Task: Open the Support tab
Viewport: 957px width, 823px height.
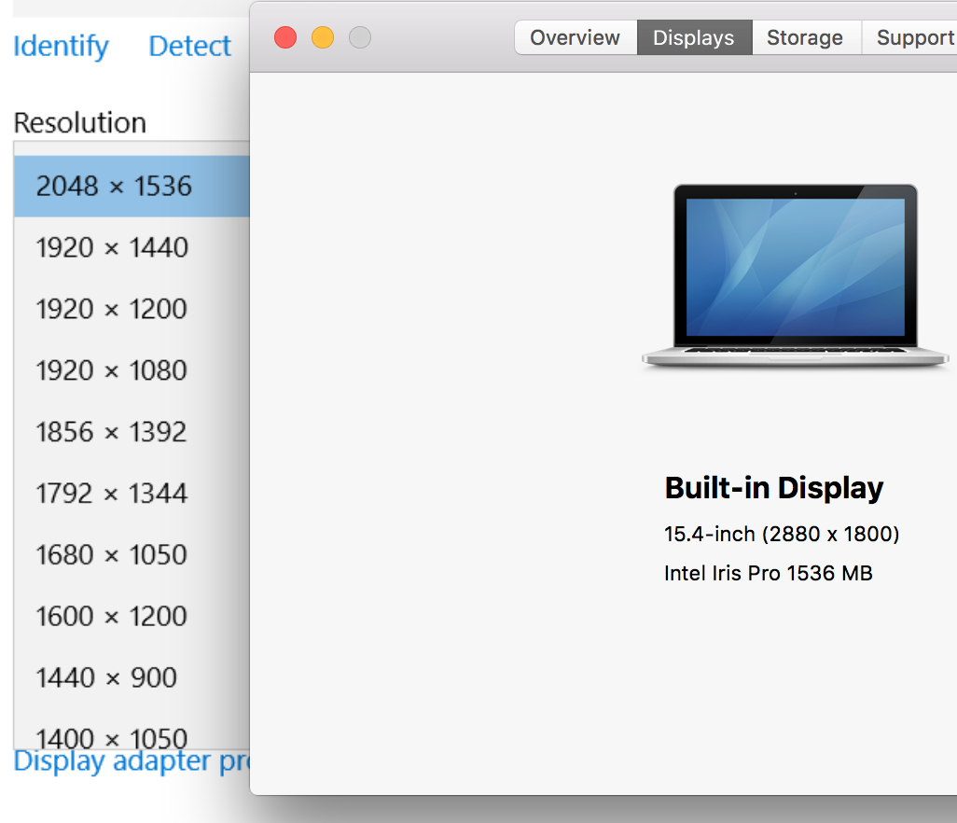Action: click(910, 38)
